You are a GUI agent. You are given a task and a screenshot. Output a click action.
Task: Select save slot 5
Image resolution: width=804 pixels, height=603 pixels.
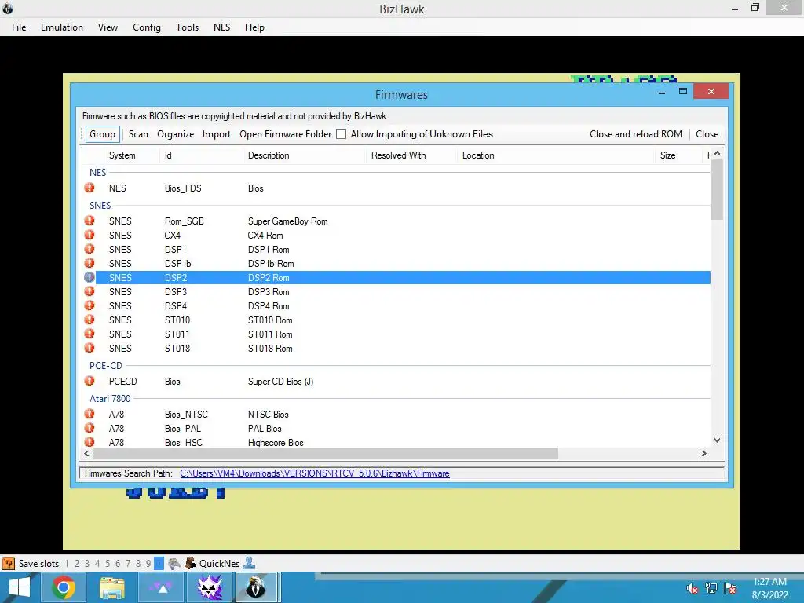108,564
